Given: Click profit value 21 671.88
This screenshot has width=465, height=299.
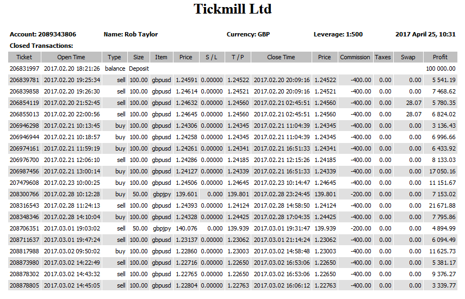Looking at the screenshot, I should coord(442,205).
